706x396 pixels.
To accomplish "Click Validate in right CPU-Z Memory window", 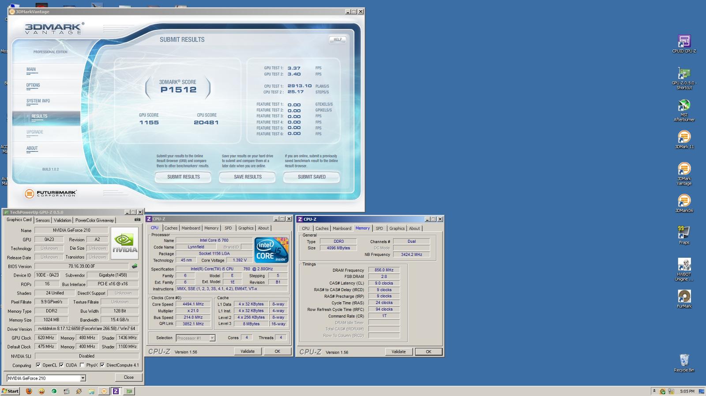I will point(398,352).
